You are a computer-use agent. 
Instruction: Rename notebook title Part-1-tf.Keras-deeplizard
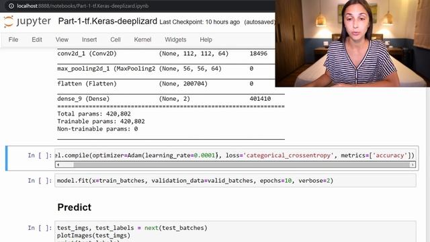click(107, 21)
